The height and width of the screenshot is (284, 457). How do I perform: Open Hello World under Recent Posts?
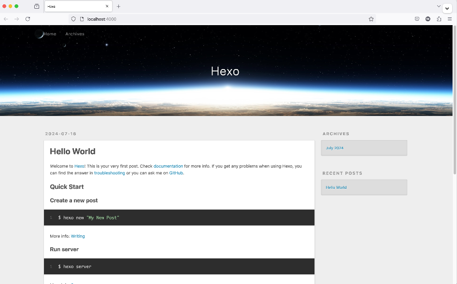[336, 187]
